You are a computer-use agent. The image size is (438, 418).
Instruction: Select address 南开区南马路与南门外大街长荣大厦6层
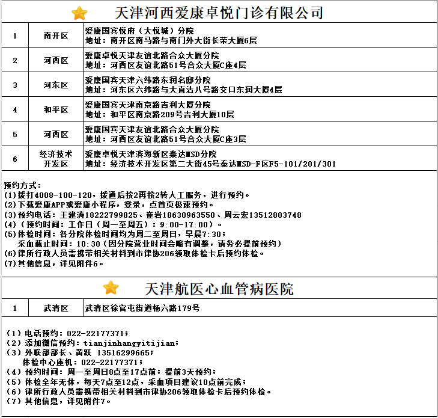coord(183,40)
